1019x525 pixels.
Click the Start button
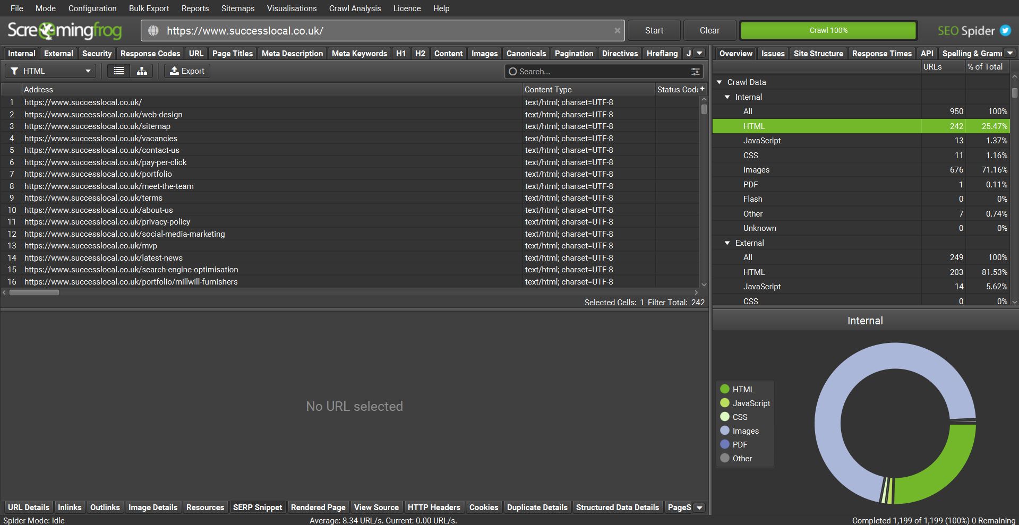pyautogui.click(x=654, y=31)
